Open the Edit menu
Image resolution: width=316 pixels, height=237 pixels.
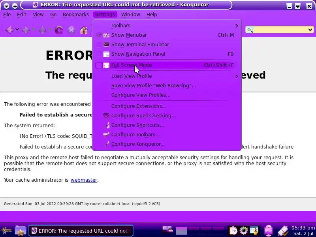[21, 15]
